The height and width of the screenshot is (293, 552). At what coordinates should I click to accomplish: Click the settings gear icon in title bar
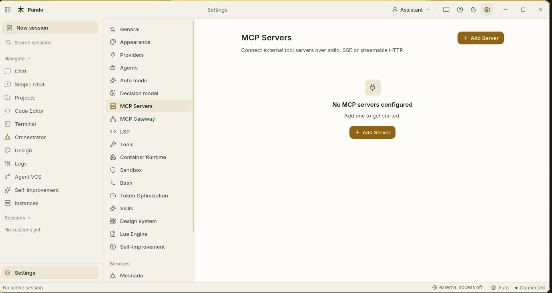pos(487,10)
